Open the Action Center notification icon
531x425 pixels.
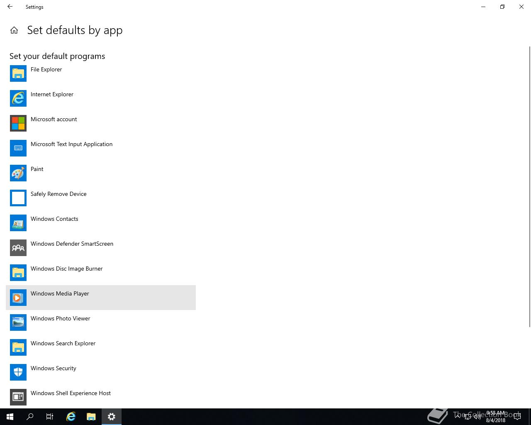(517, 417)
